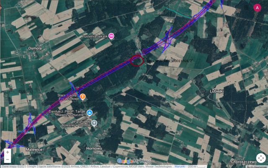Click the Osmola village label
268x168 pixels.
[35, 49]
